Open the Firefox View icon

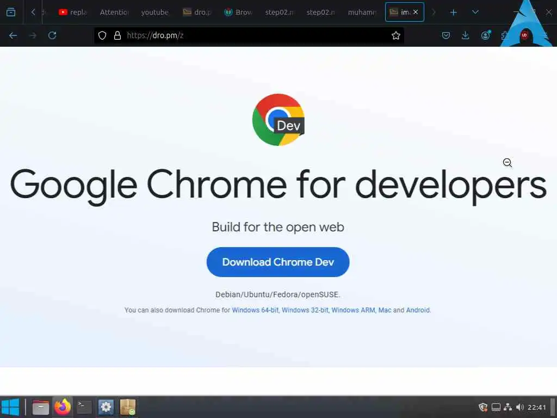(11, 12)
